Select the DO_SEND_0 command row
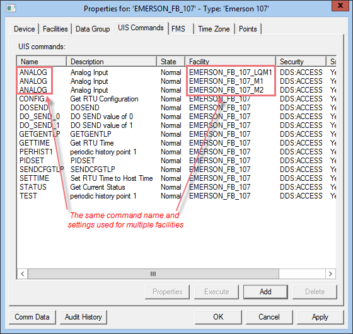This screenshot has height=334, width=353. (176, 117)
